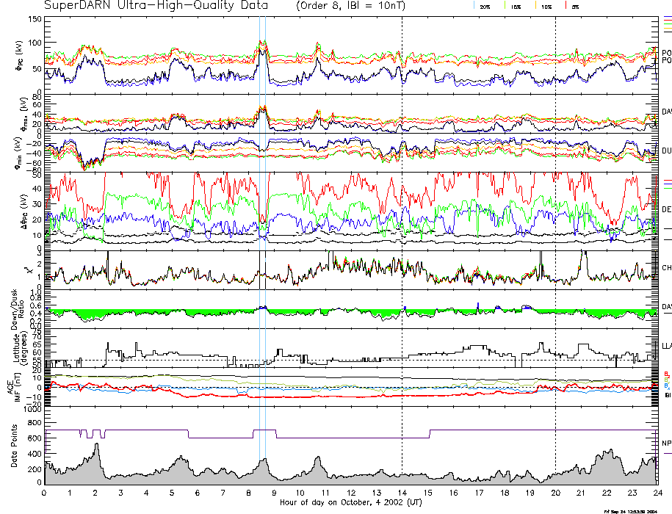This screenshot has height=514, width=672.
Task: Select the red Bz legend entry
Action: tap(666, 373)
